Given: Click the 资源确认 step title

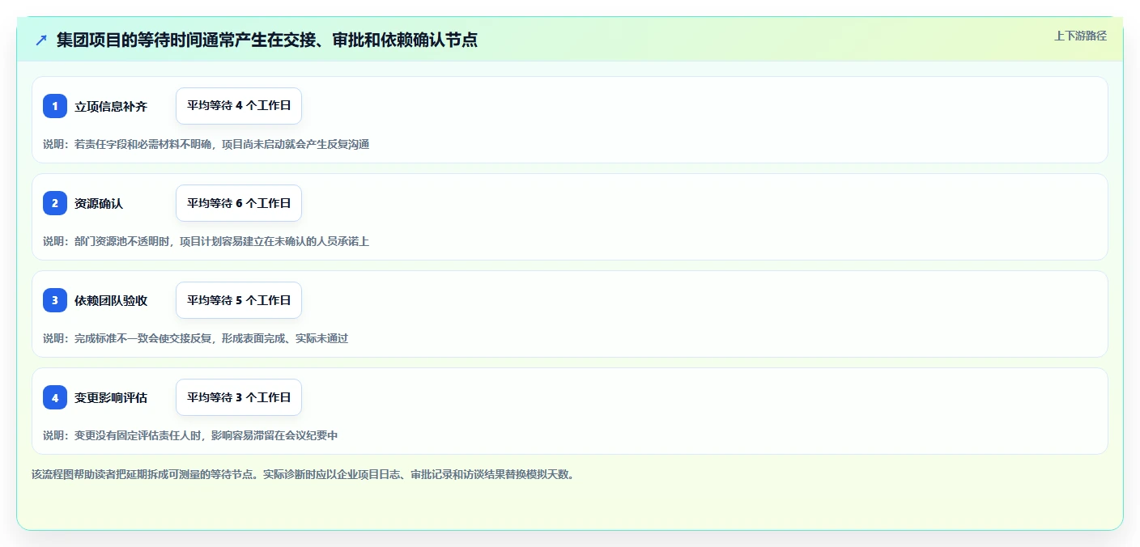Looking at the screenshot, I should [x=99, y=203].
